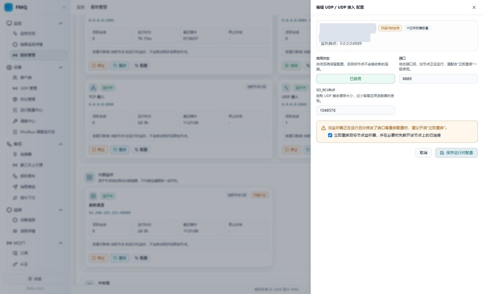Click the 取消 button
The image size is (483, 294).
tap(423, 153)
